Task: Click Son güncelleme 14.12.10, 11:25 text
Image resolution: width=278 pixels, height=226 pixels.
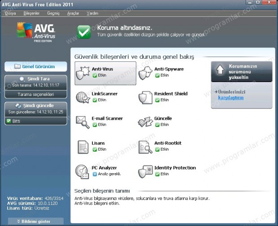Action: click(x=36, y=112)
